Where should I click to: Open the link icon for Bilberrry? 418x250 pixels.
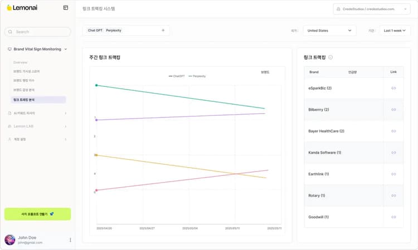click(x=393, y=110)
